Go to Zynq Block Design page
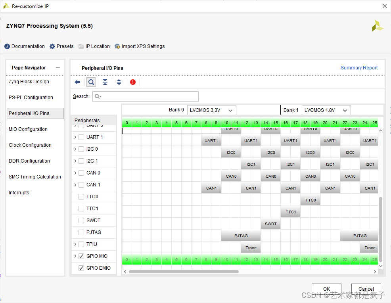The width and height of the screenshot is (391, 303). point(29,82)
